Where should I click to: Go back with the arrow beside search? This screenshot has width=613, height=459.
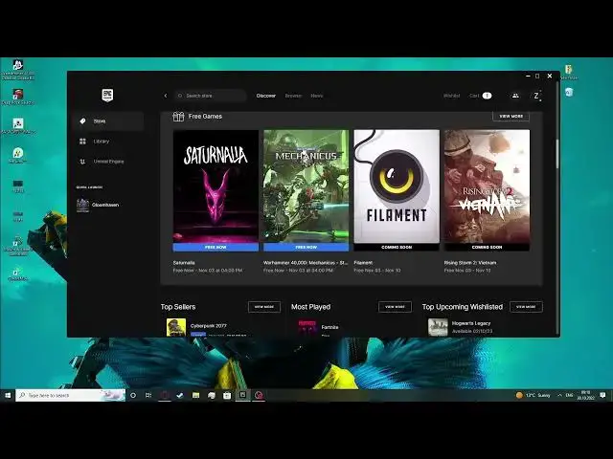click(x=166, y=96)
